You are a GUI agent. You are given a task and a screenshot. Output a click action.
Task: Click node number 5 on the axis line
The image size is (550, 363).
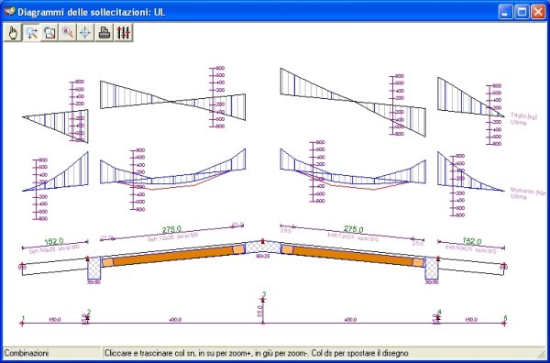(x=505, y=318)
